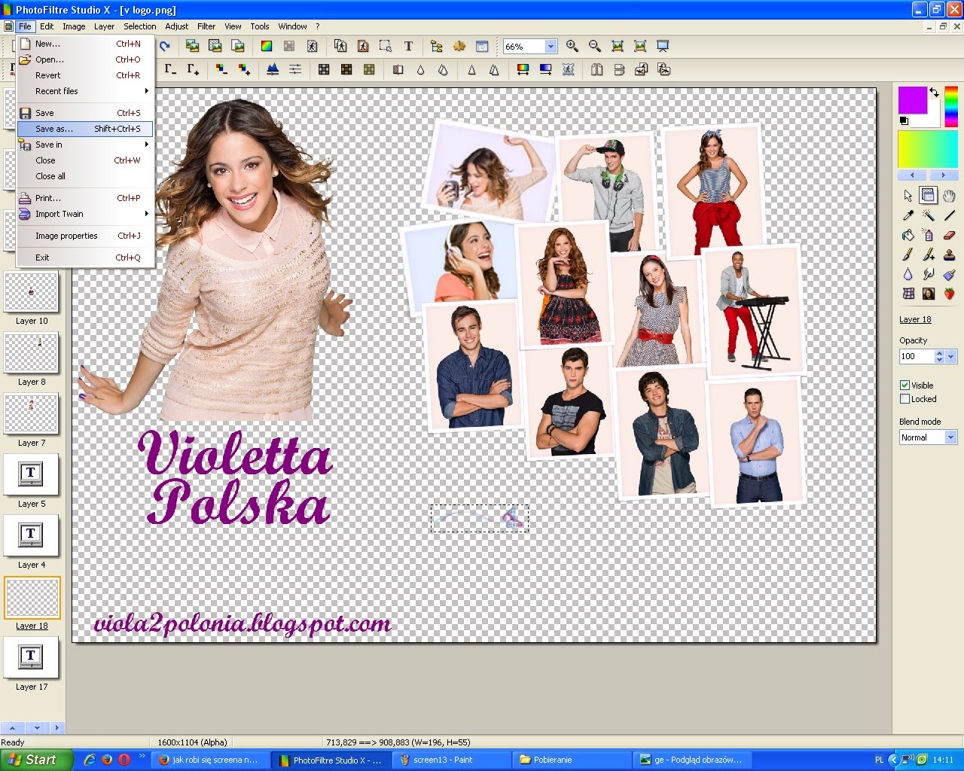Uncheck the Visible checkbox for Layer 18

pyautogui.click(x=905, y=385)
